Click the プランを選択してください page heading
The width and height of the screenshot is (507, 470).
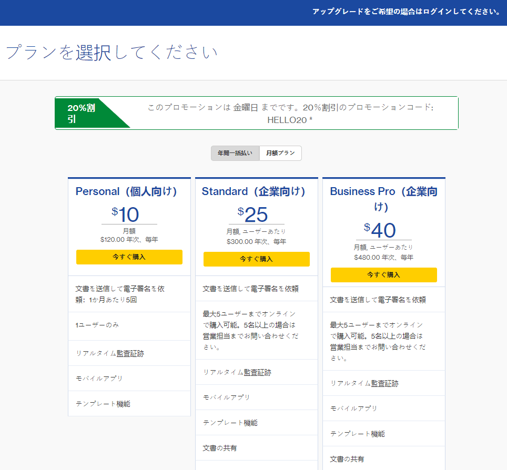pyautogui.click(x=112, y=52)
